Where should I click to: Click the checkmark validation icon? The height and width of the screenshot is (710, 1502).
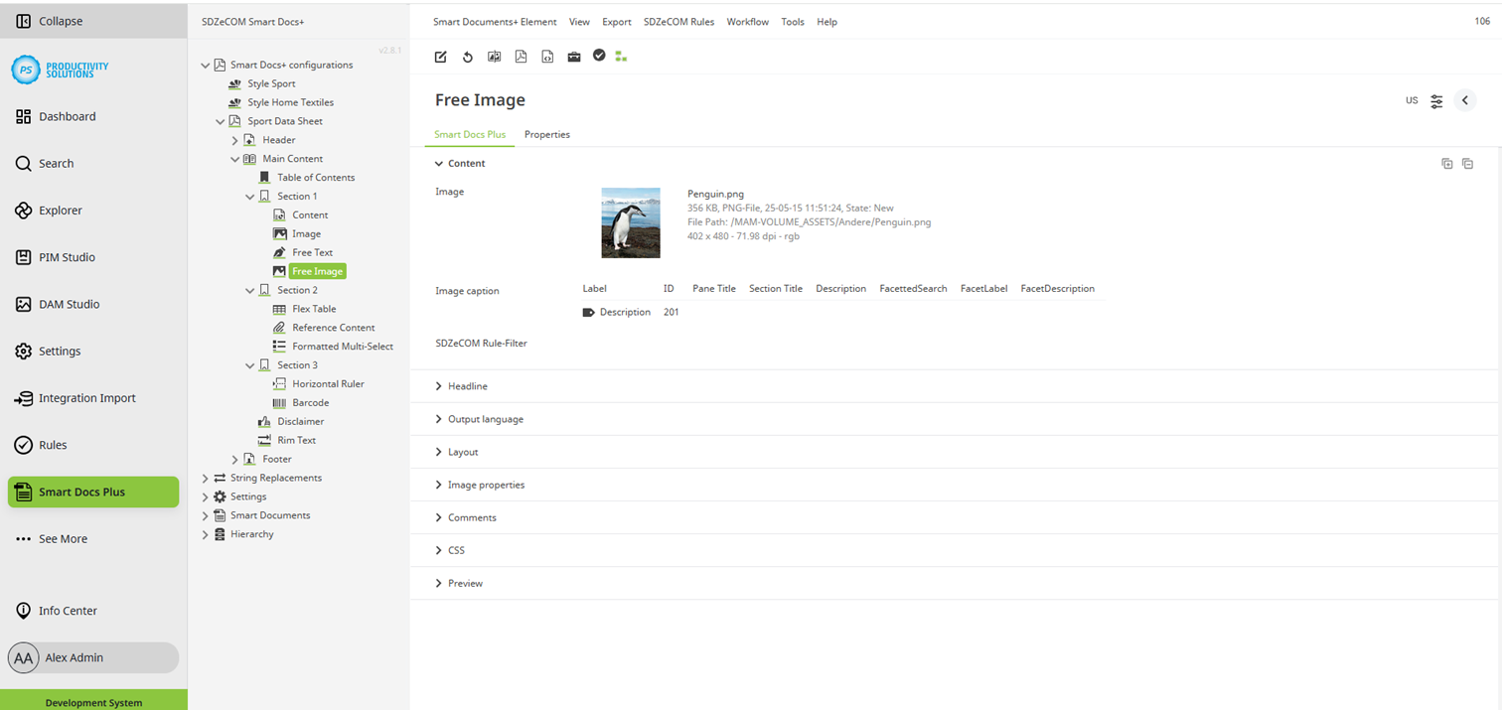click(x=599, y=56)
